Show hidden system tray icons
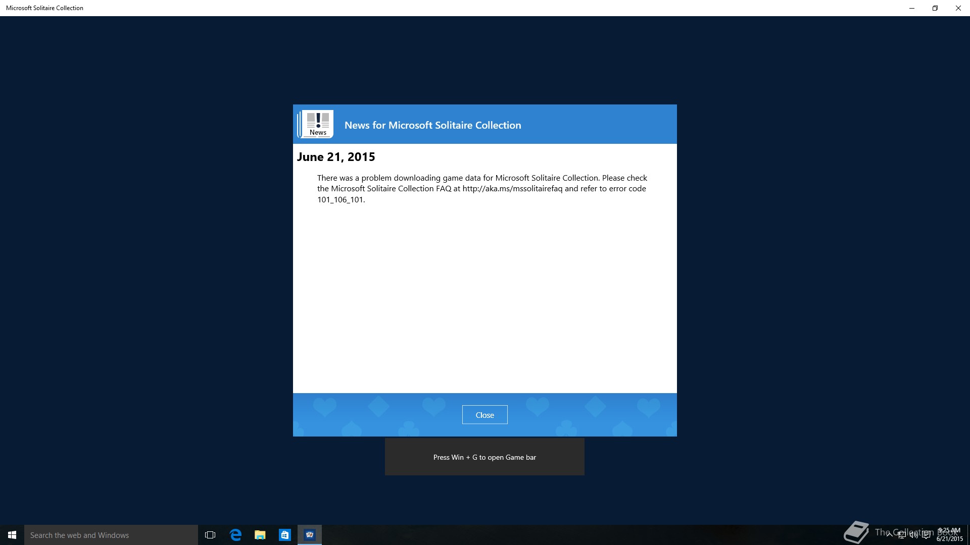The width and height of the screenshot is (970, 545). pyautogui.click(x=889, y=535)
